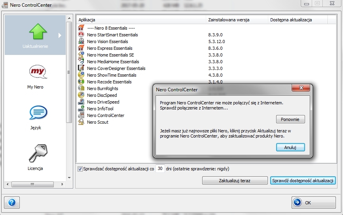
Task: Click the Ponownie retry button
Action: point(290,119)
